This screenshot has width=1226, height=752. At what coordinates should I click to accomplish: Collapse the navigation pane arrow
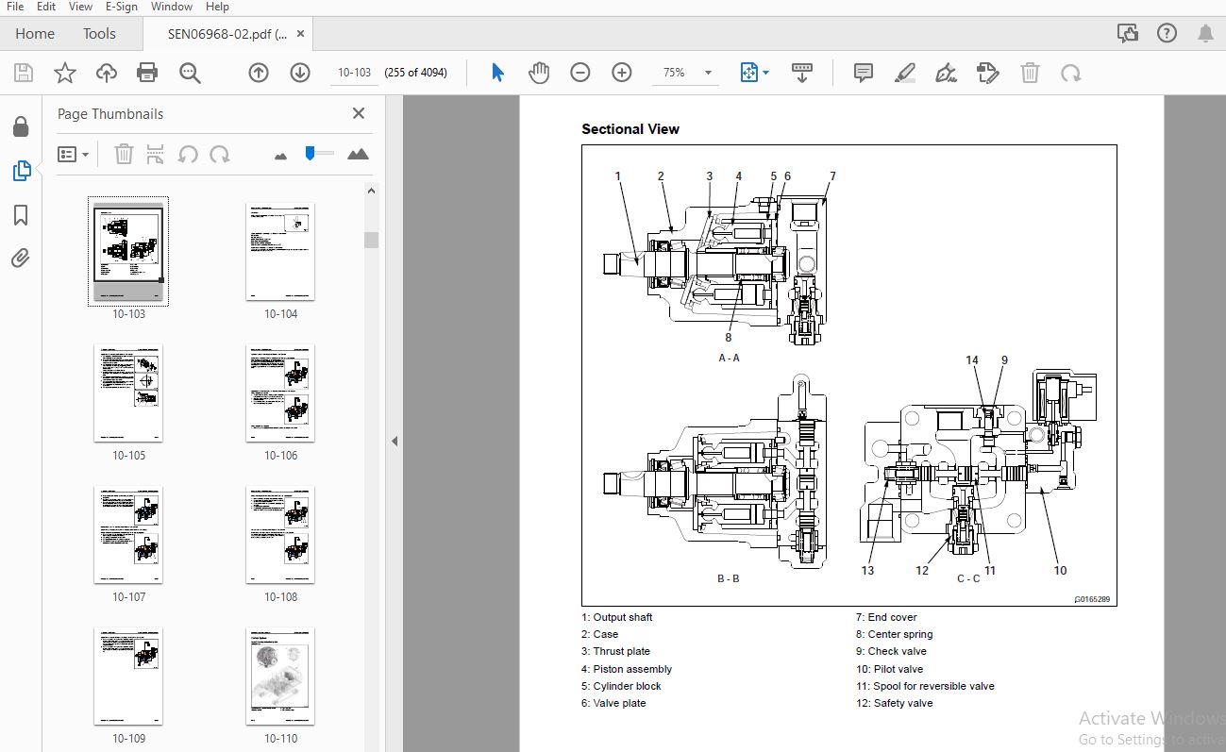point(395,441)
